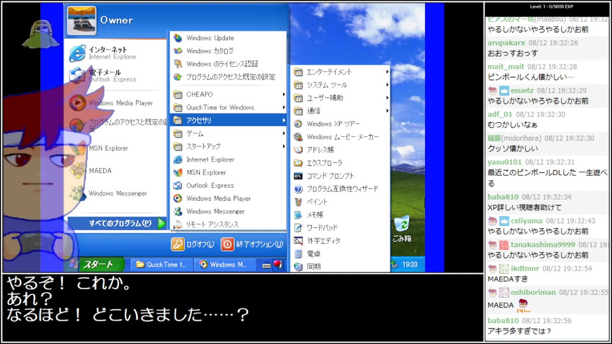Screen dimensions: 612x344
Task: Click the ログオフ(L) button
Action: (193, 244)
